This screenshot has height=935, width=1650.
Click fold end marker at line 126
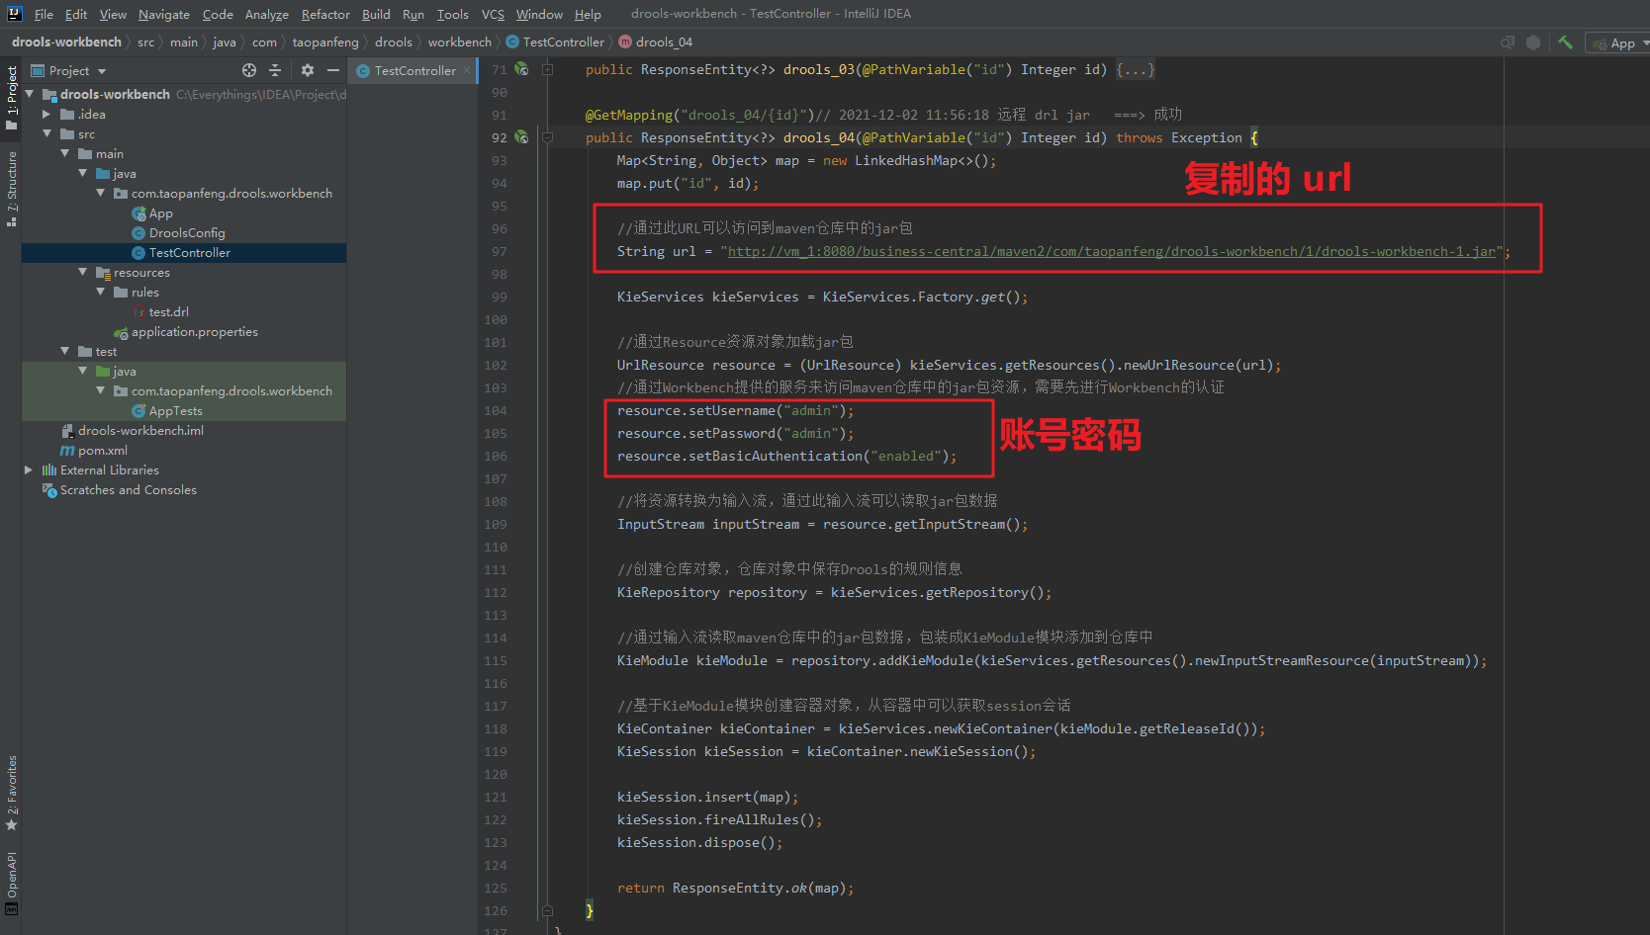[x=547, y=910]
